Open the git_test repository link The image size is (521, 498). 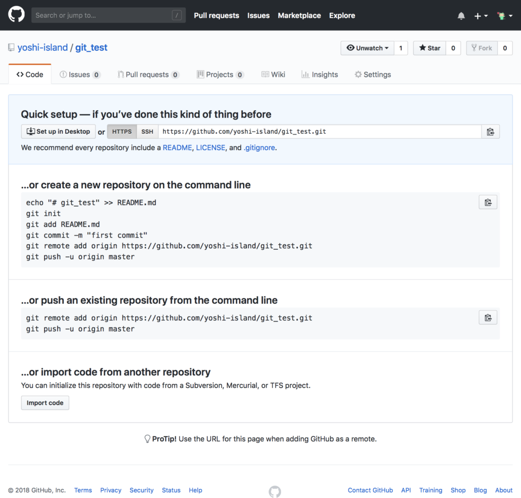tap(91, 47)
